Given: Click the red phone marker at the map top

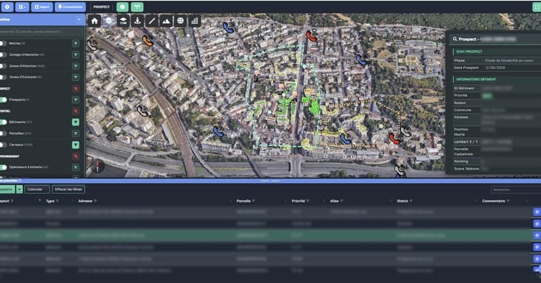Looking at the screenshot, I should point(311,36).
